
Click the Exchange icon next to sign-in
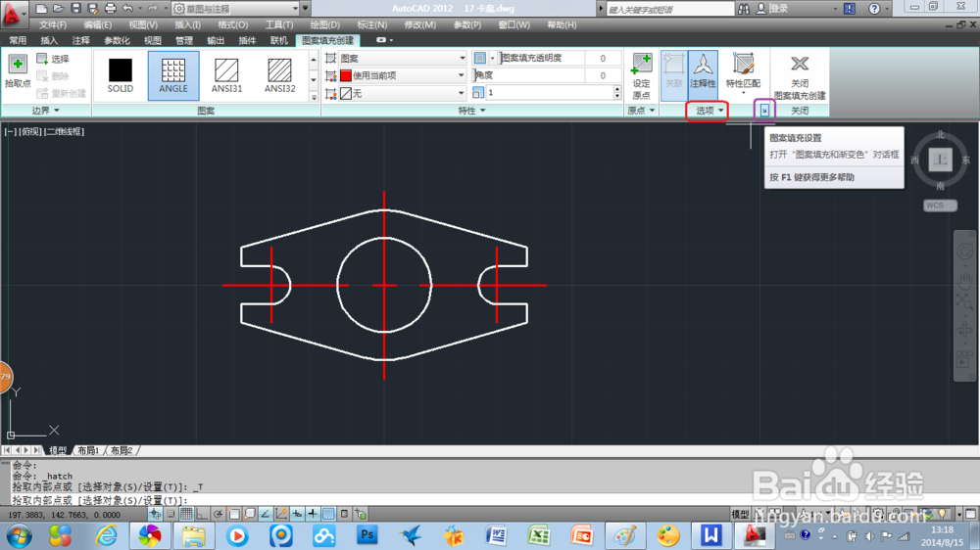(x=850, y=9)
